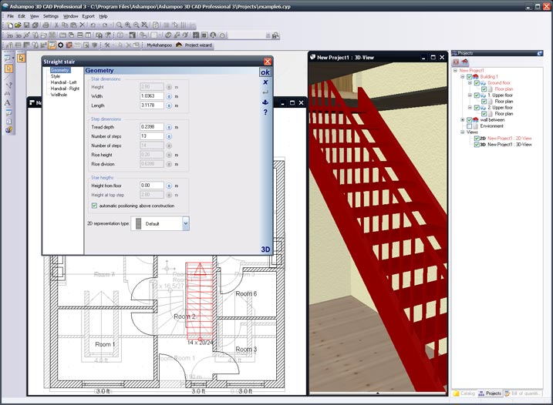The width and height of the screenshot is (553, 405).
Task: Click the anchor icon in the Straight stair dialog
Action: 265,102
